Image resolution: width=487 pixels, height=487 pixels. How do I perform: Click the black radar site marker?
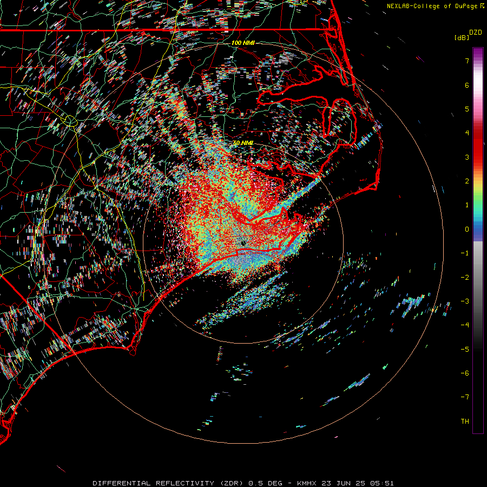[243, 243]
